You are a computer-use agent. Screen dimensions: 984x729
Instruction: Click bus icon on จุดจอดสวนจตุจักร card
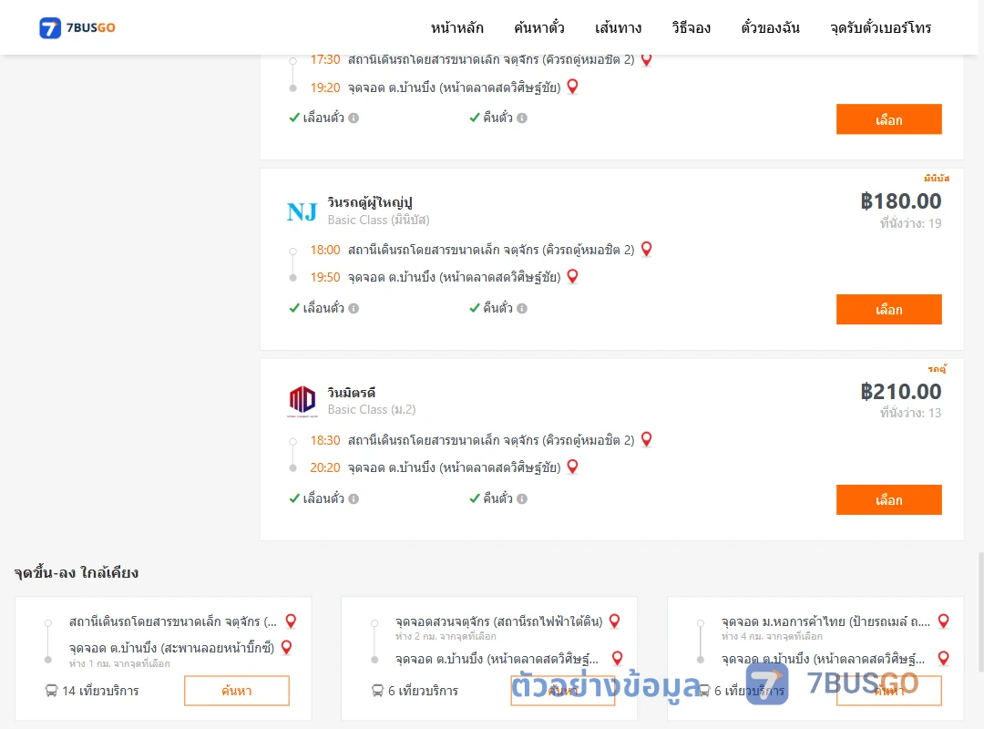pyautogui.click(x=377, y=691)
